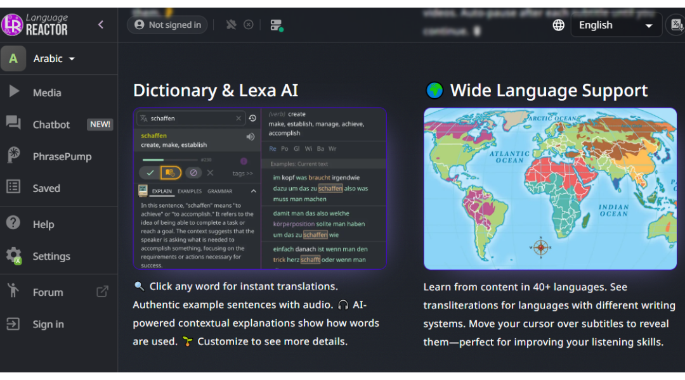The image size is (685, 380).
Task: Click the Help question mark icon
Action: [13, 223]
